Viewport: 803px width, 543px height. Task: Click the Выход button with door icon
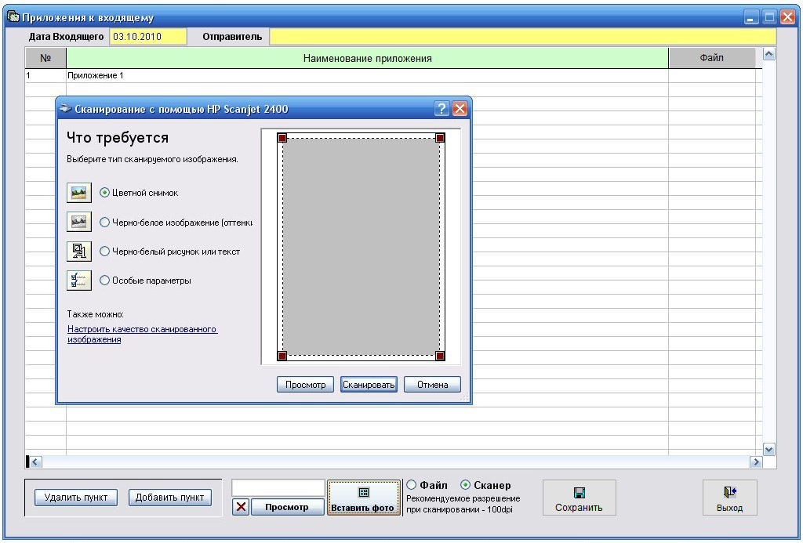click(730, 498)
